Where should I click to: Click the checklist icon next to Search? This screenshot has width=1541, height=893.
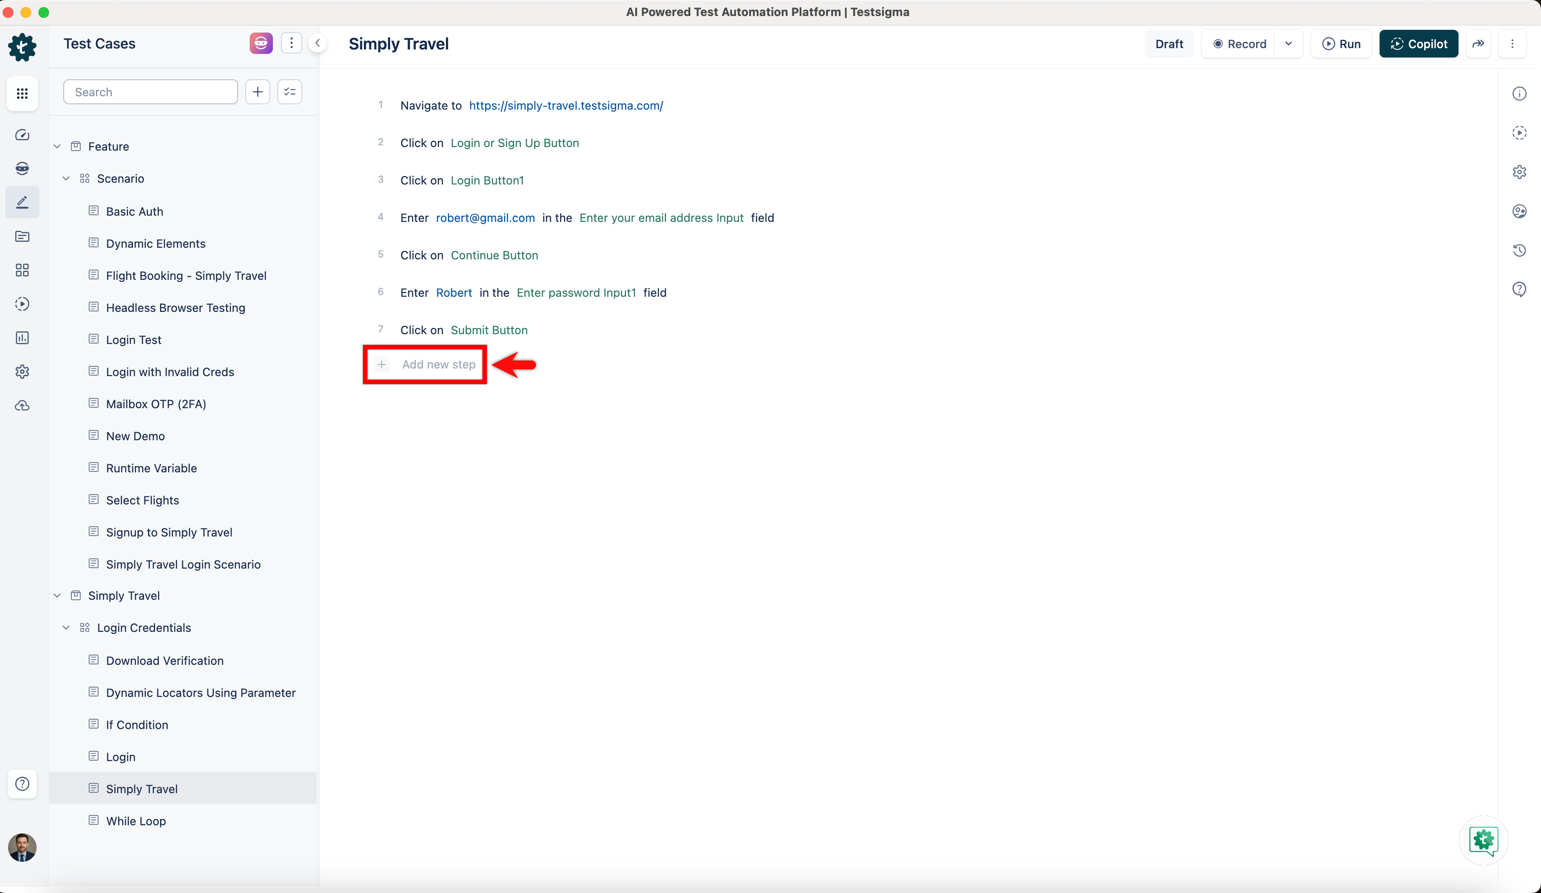(290, 92)
